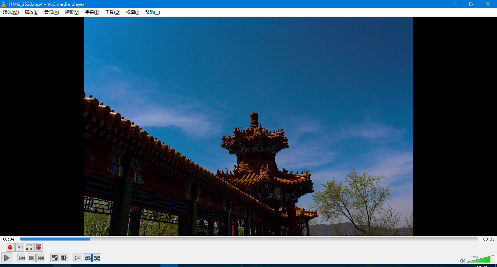Open the 视频(V) menu
Image resolution: width=497 pixels, height=267 pixels.
(72, 12)
